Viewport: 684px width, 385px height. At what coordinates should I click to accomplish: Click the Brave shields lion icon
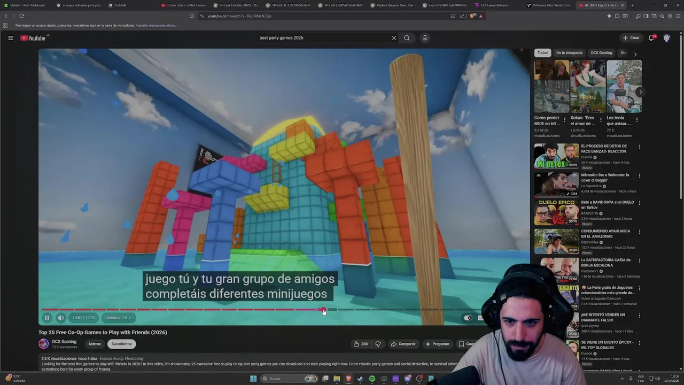[472, 16]
